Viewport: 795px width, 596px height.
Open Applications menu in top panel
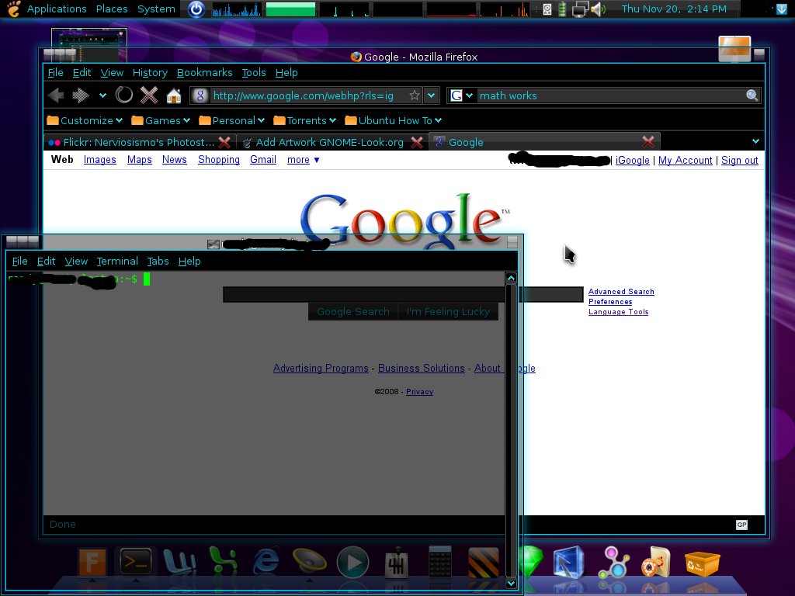57,9
